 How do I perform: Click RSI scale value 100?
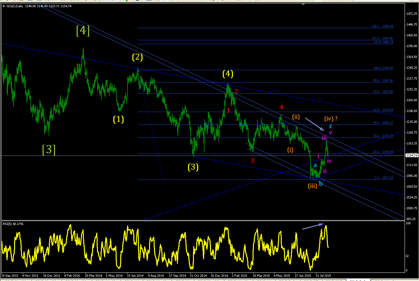409,223
